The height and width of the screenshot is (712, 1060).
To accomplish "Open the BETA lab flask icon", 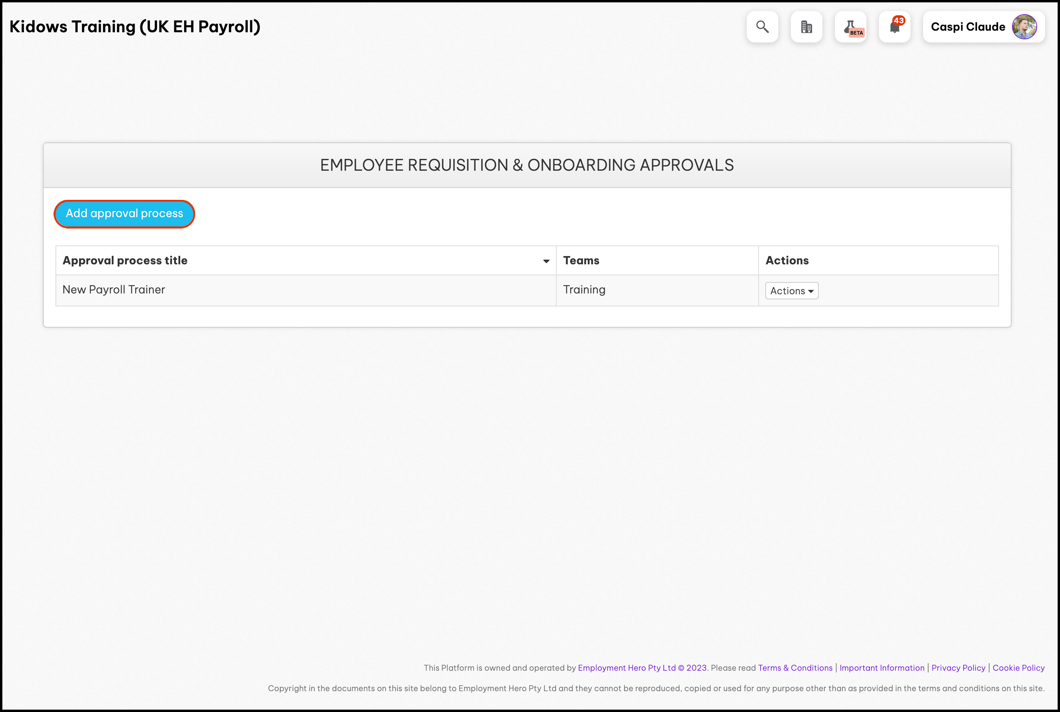I will pyautogui.click(x=850, y=27).
